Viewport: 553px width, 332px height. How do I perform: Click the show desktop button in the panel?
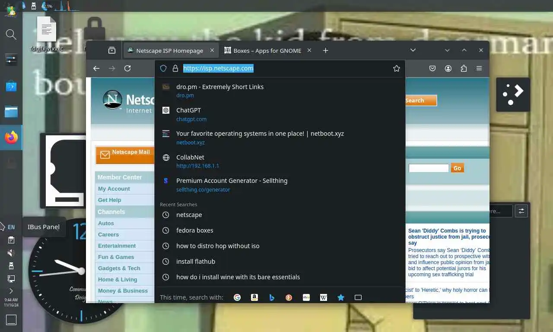point(11,320)
